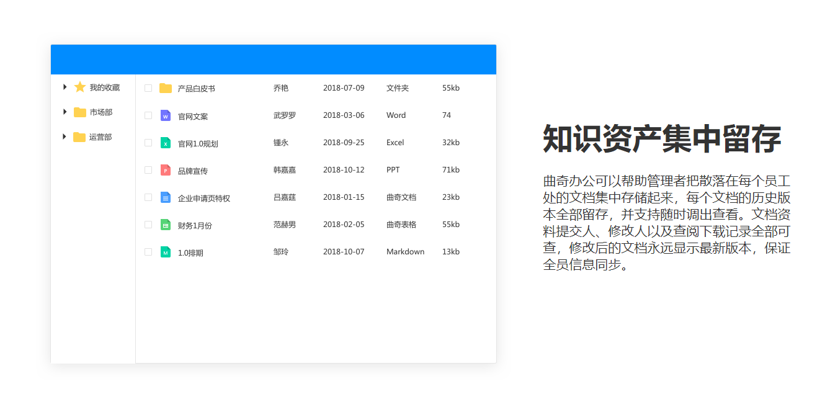
Task: Open the 官网文案 file name
Action: pyautogui.click(x=193, y=116)
